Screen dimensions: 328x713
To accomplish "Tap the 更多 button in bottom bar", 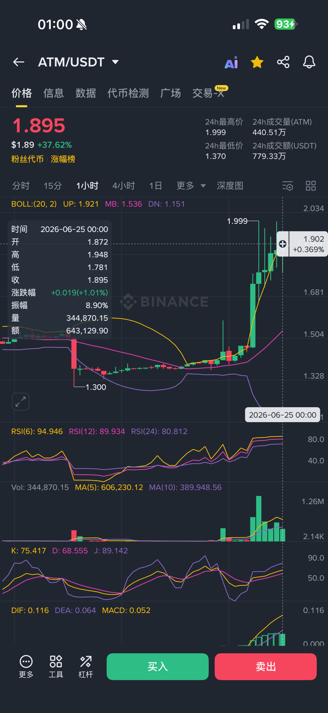I will (x=26, y=667).
